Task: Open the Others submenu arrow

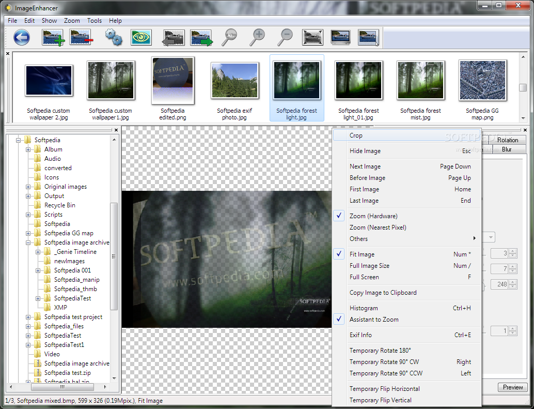Action: coord(475,238)
